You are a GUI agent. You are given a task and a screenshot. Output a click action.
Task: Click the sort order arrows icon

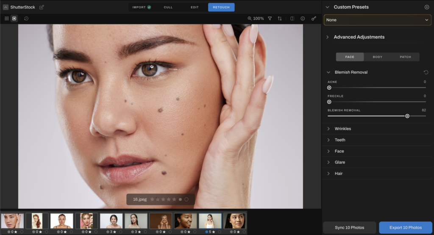pos(280,19)
